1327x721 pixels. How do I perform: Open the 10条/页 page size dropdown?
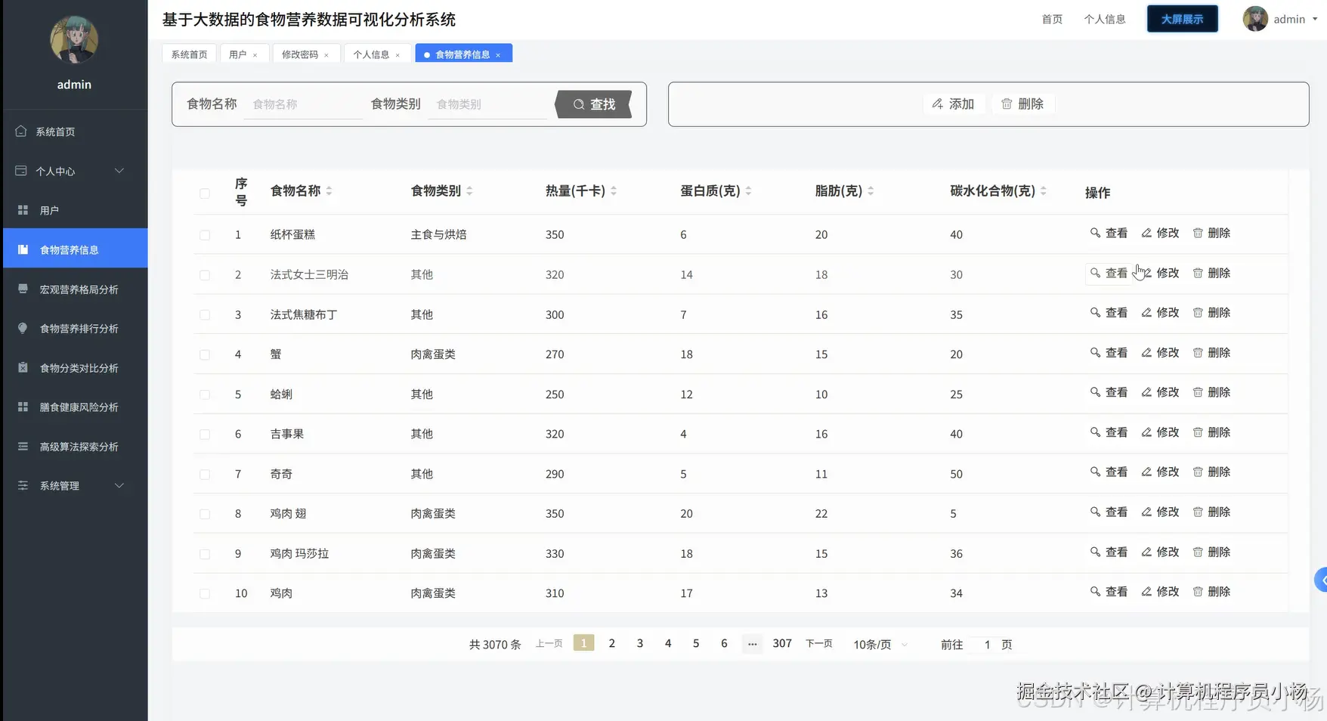click(x=880, y=645)
